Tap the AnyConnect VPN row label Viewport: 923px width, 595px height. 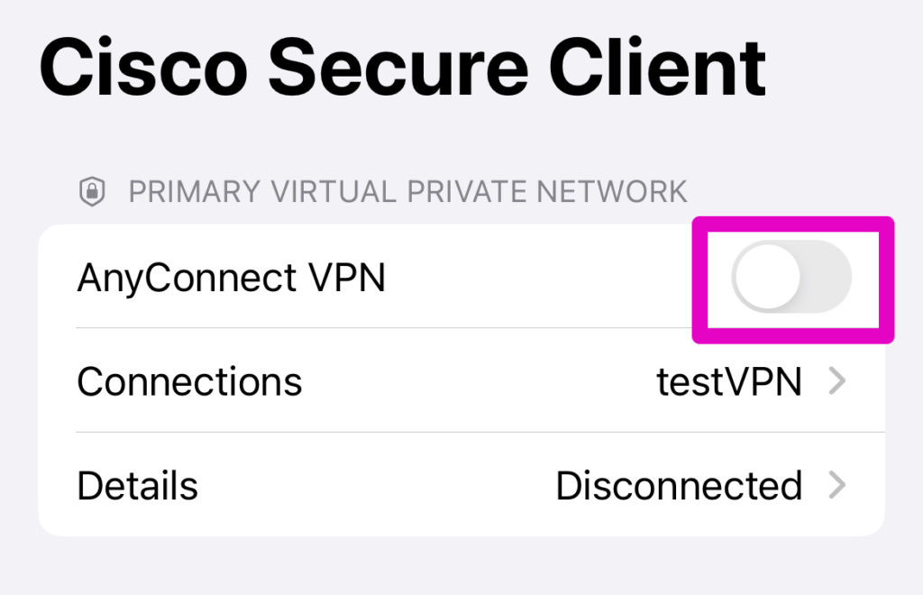tap(231, 279)
